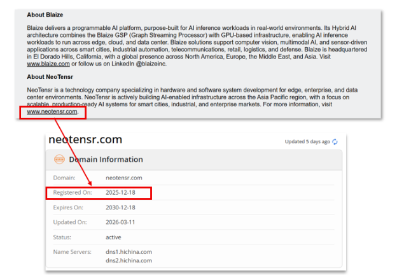Click the Updated 5 days ago text

pyautogui.click(x=307, y=141)
